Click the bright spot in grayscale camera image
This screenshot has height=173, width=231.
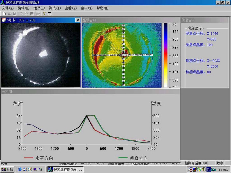pos(42,53)
